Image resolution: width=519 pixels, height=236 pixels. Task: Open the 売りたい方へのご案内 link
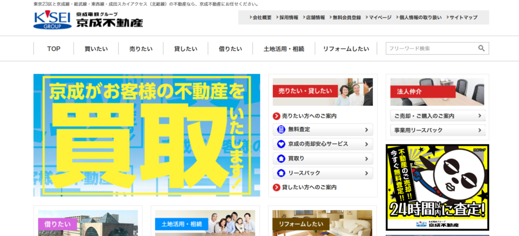coord(309,116)
